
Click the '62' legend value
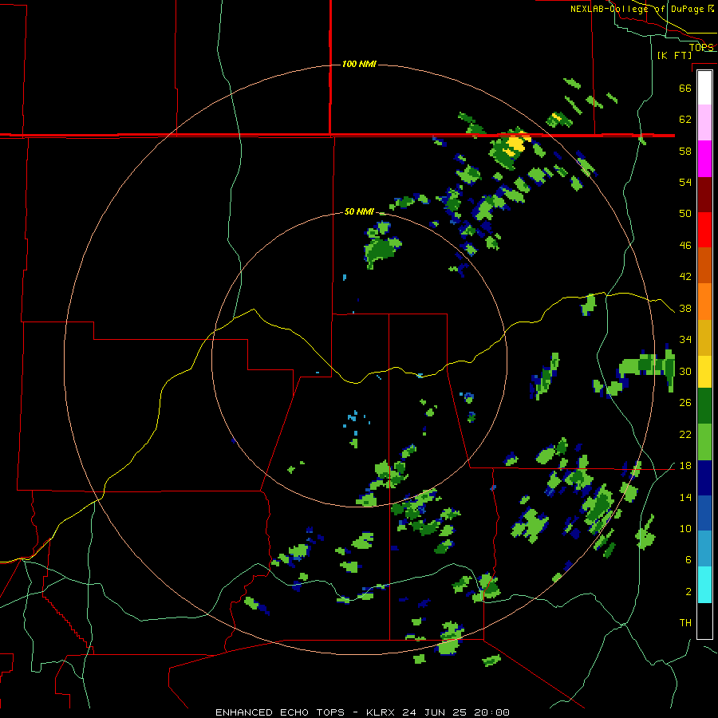pos(685,120)
